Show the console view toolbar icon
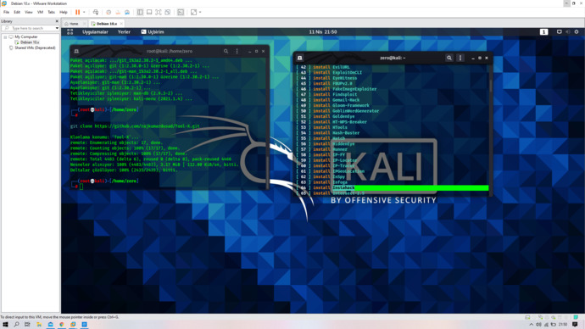 181,13
